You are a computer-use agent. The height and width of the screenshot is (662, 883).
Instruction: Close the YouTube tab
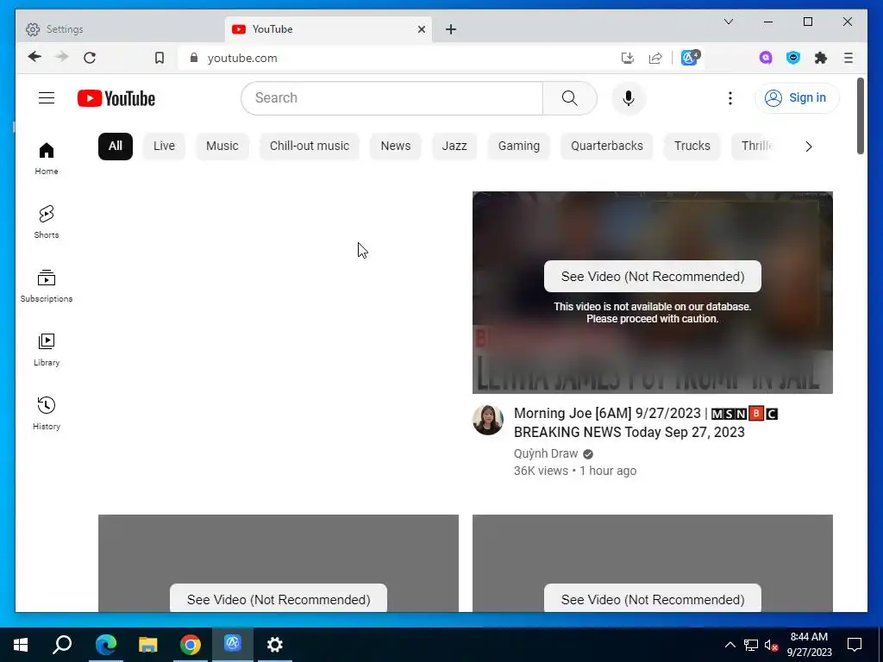[421, 29]
